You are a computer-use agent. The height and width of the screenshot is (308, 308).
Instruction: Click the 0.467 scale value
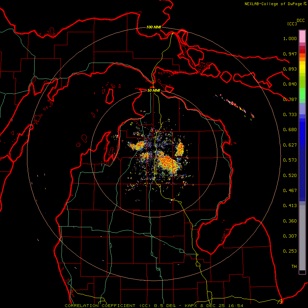[290, 191]
